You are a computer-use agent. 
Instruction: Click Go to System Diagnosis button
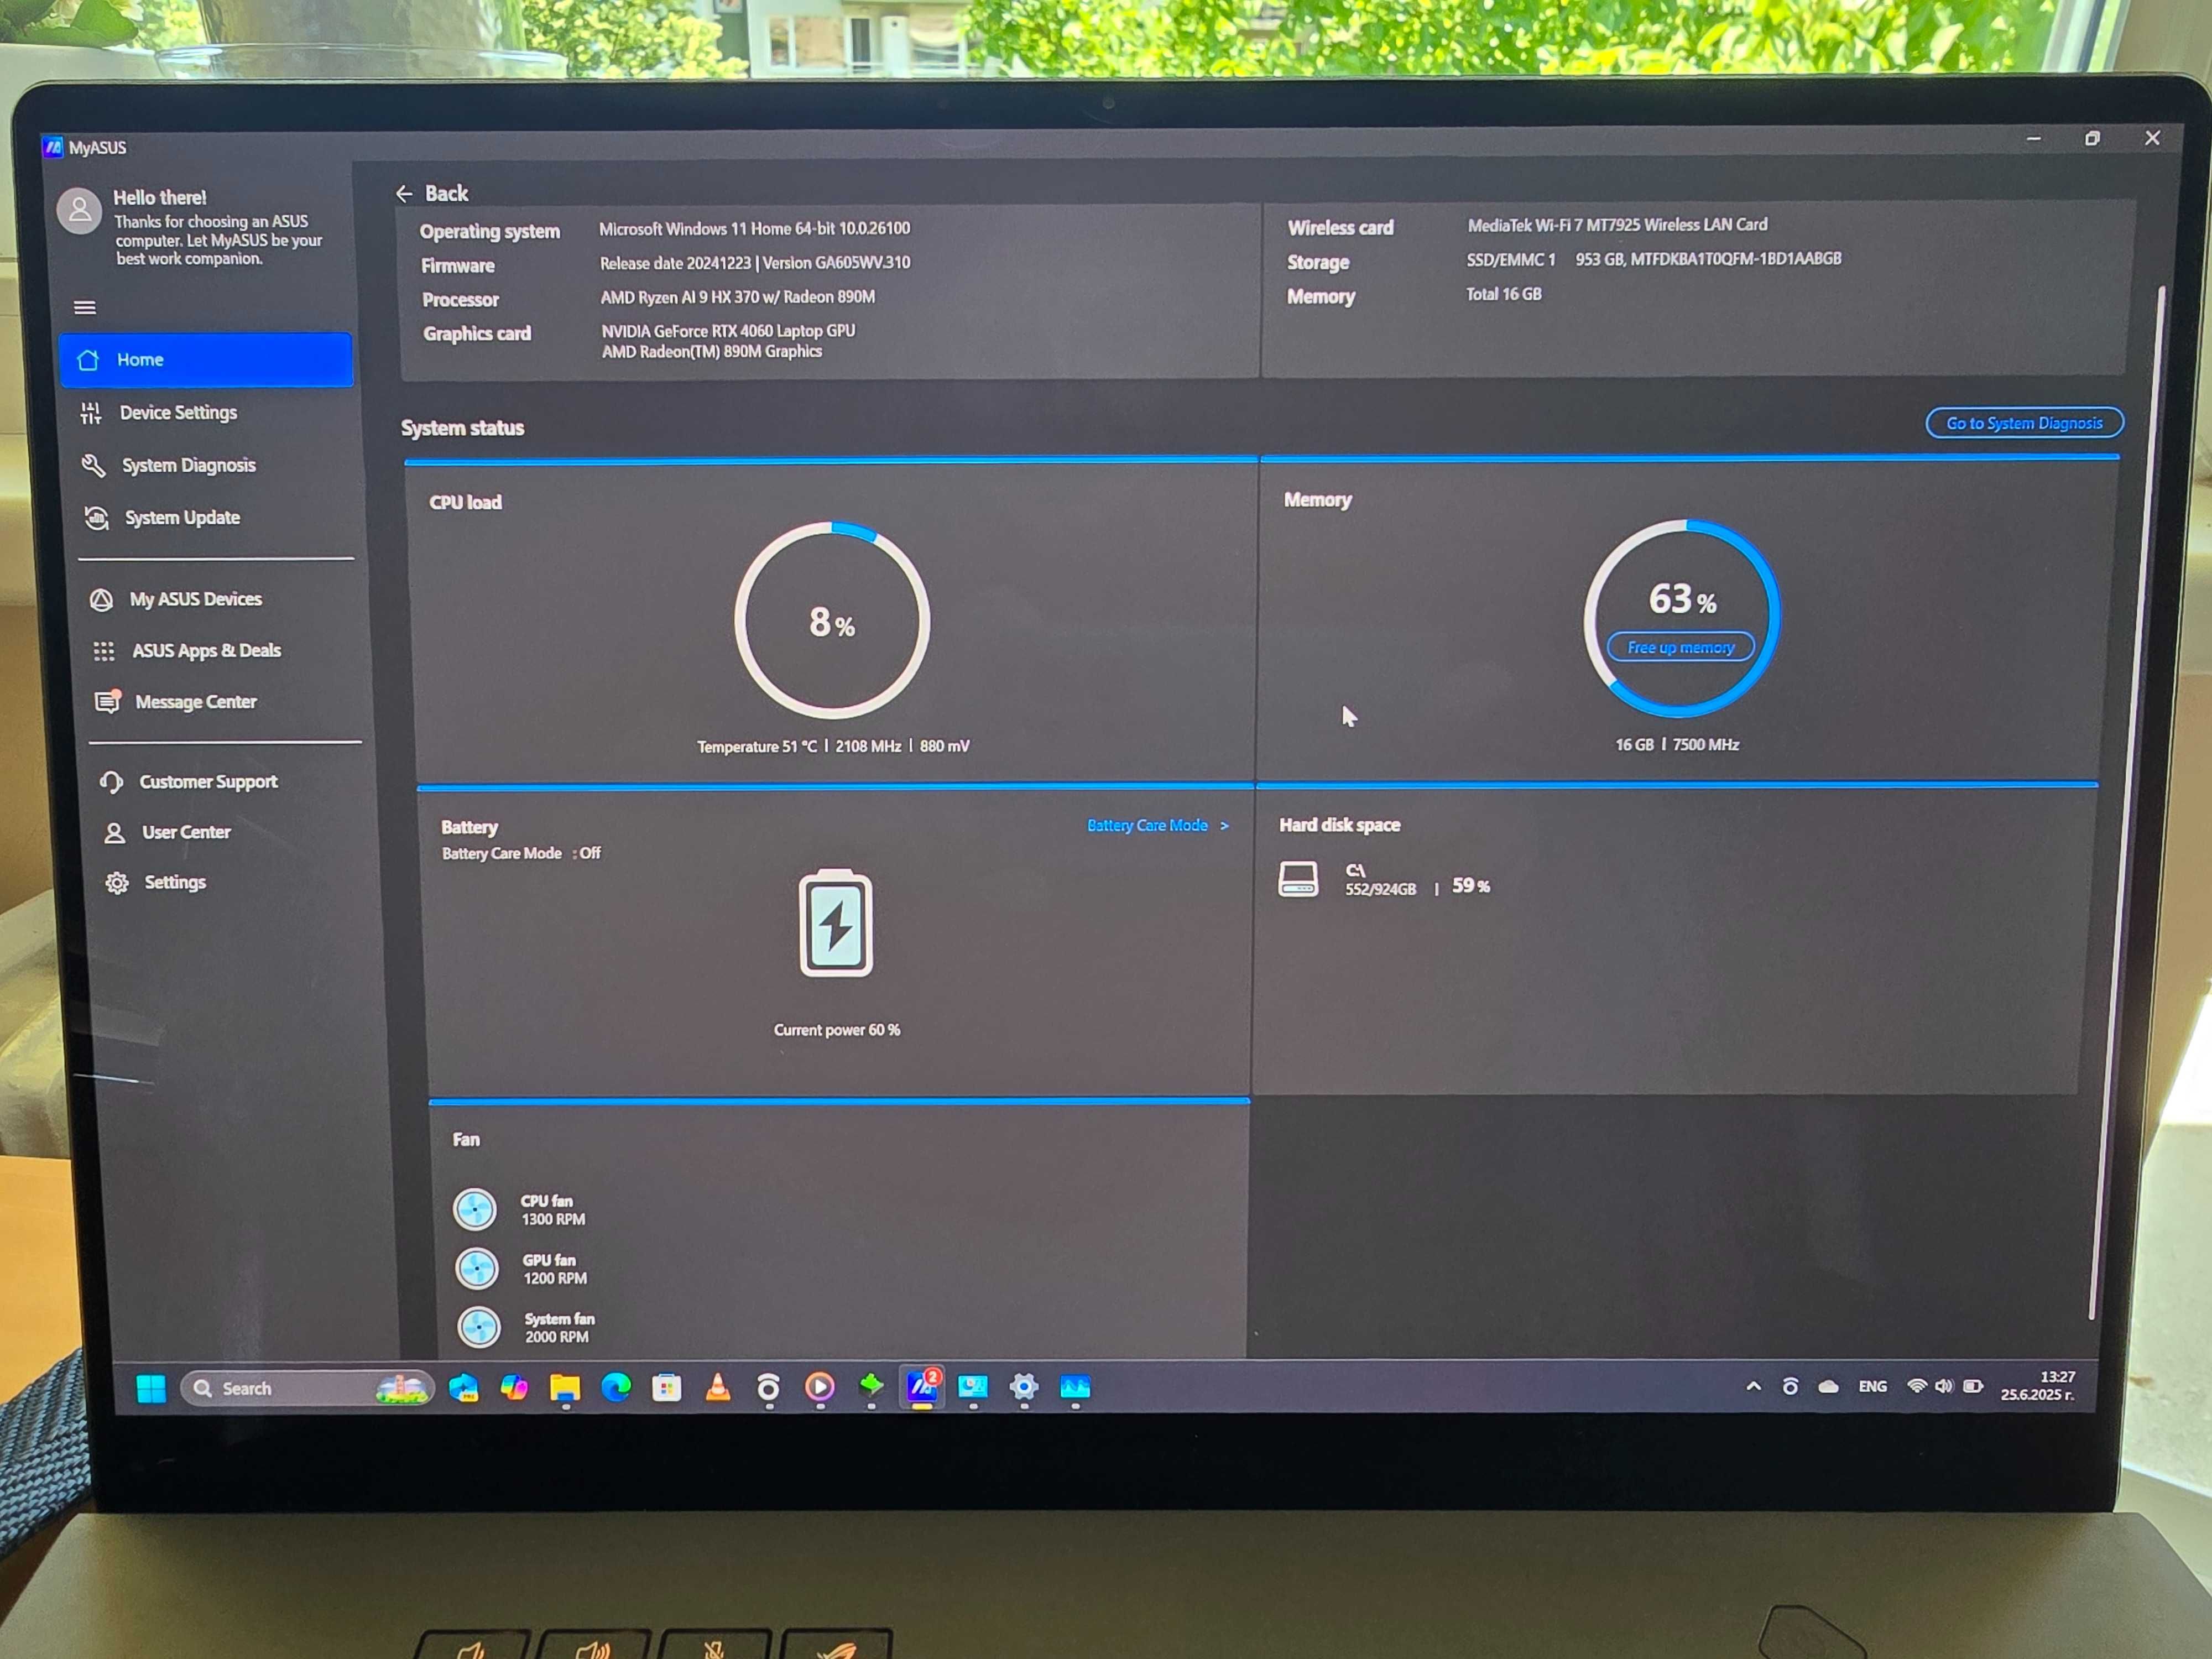coord(2024,423)
